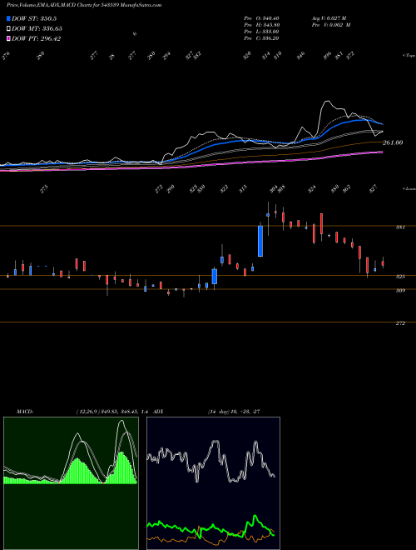This screenshot has width=416, height=550.
Task: Click the ADX '(14 day) 10, +23, -27' text
Action: tap(234, 412)
